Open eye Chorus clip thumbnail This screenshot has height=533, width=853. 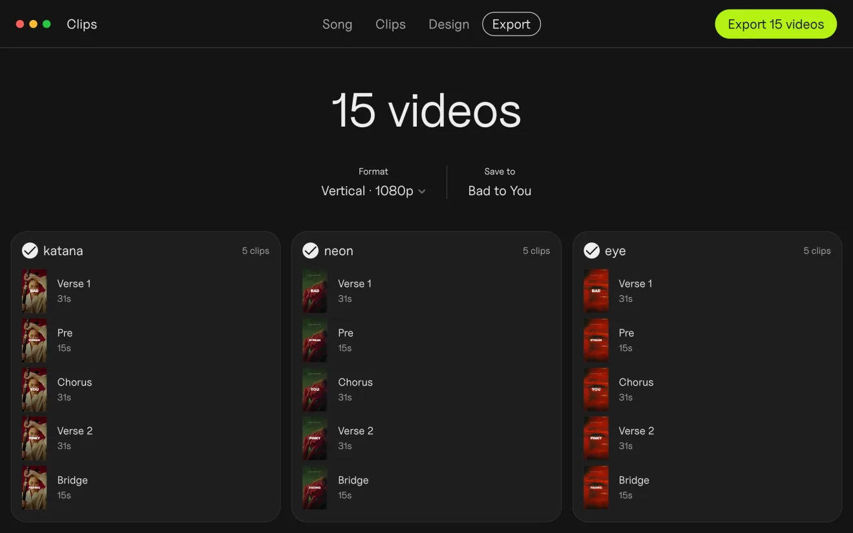[596, 390]
